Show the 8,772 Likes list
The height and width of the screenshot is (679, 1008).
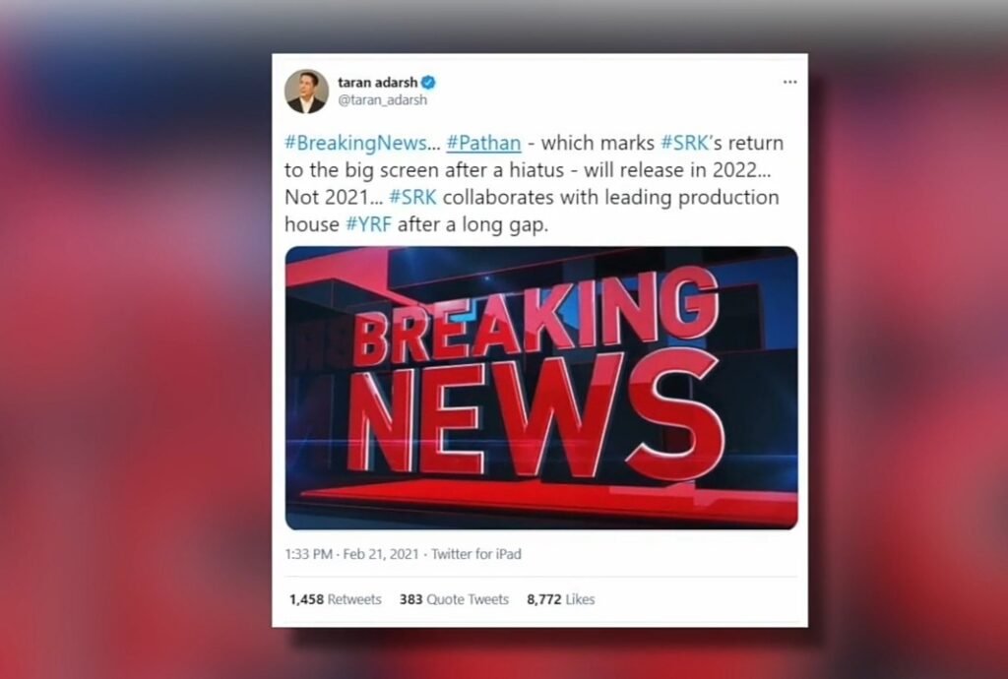pos(560,599)
